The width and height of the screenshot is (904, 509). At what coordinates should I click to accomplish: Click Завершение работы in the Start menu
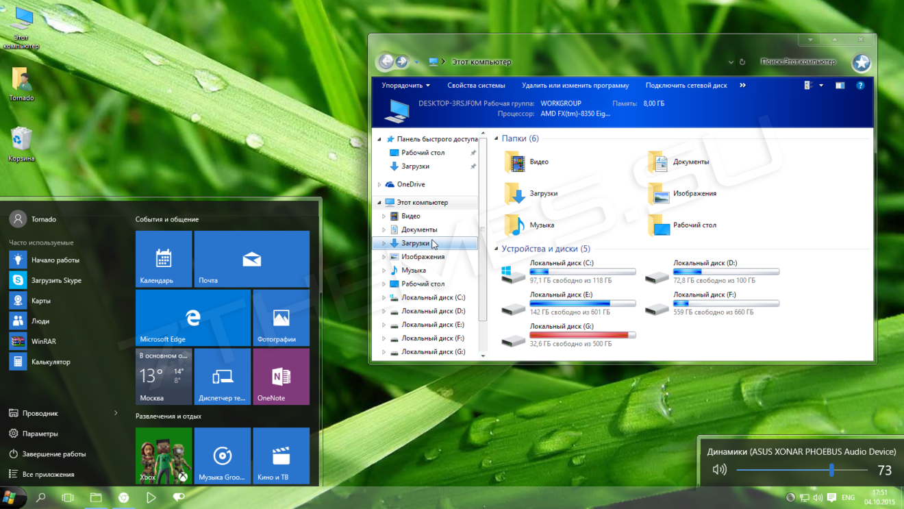coord(55,454)
